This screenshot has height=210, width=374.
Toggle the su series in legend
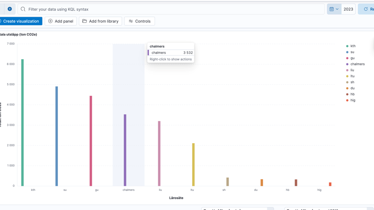click(352, 52)
